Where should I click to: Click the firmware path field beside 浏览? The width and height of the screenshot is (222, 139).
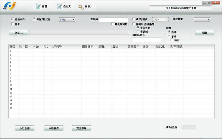click(x=79, y=32)
